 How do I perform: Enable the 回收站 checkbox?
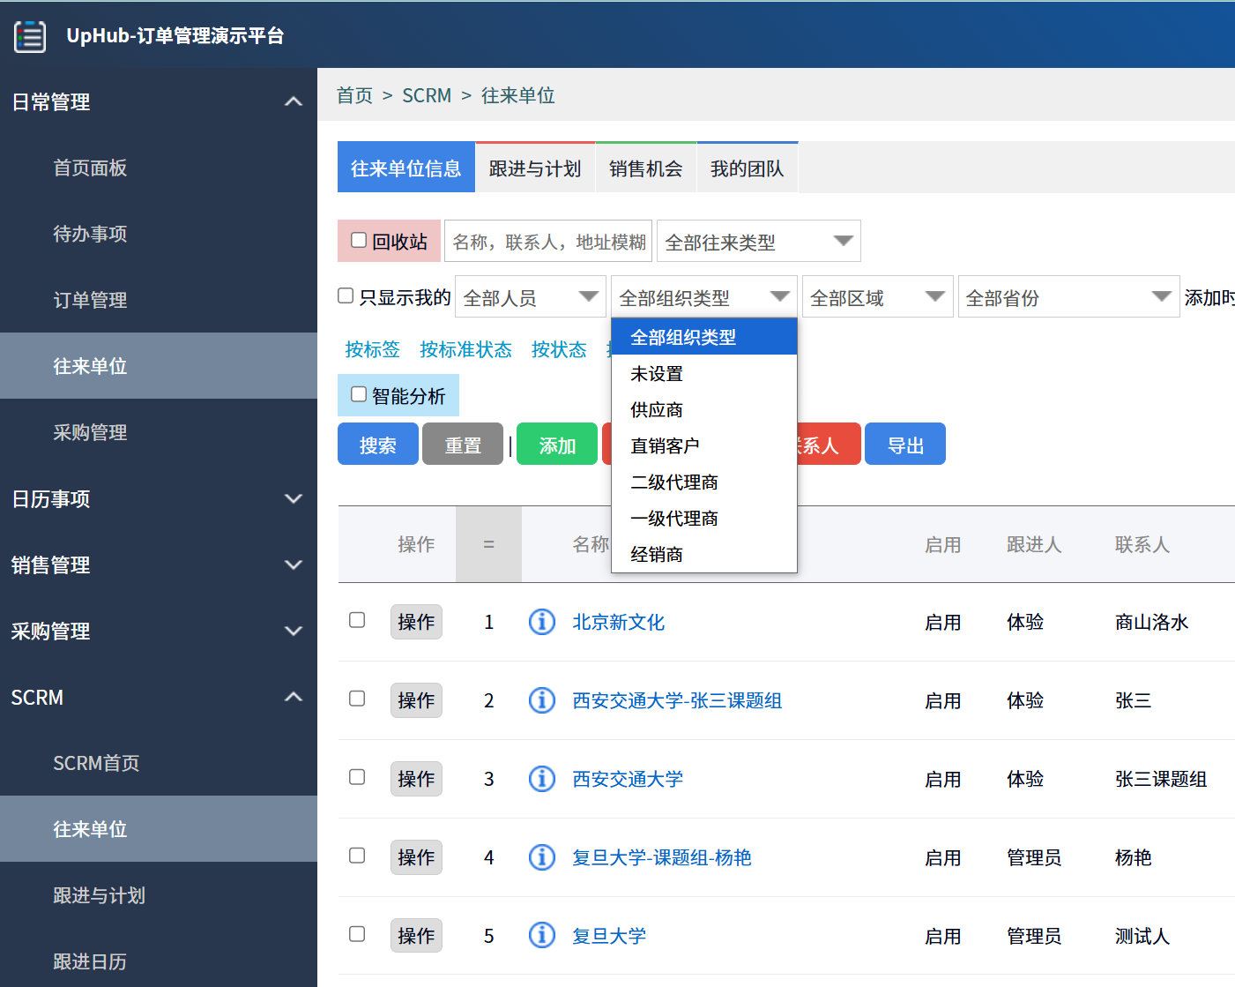point(358,239)
